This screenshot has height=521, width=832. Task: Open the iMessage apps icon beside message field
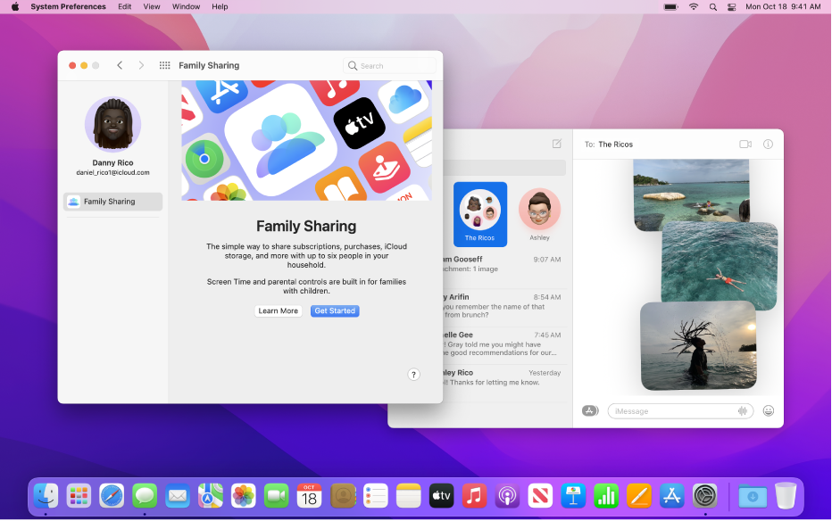click(x=589, y=410)
